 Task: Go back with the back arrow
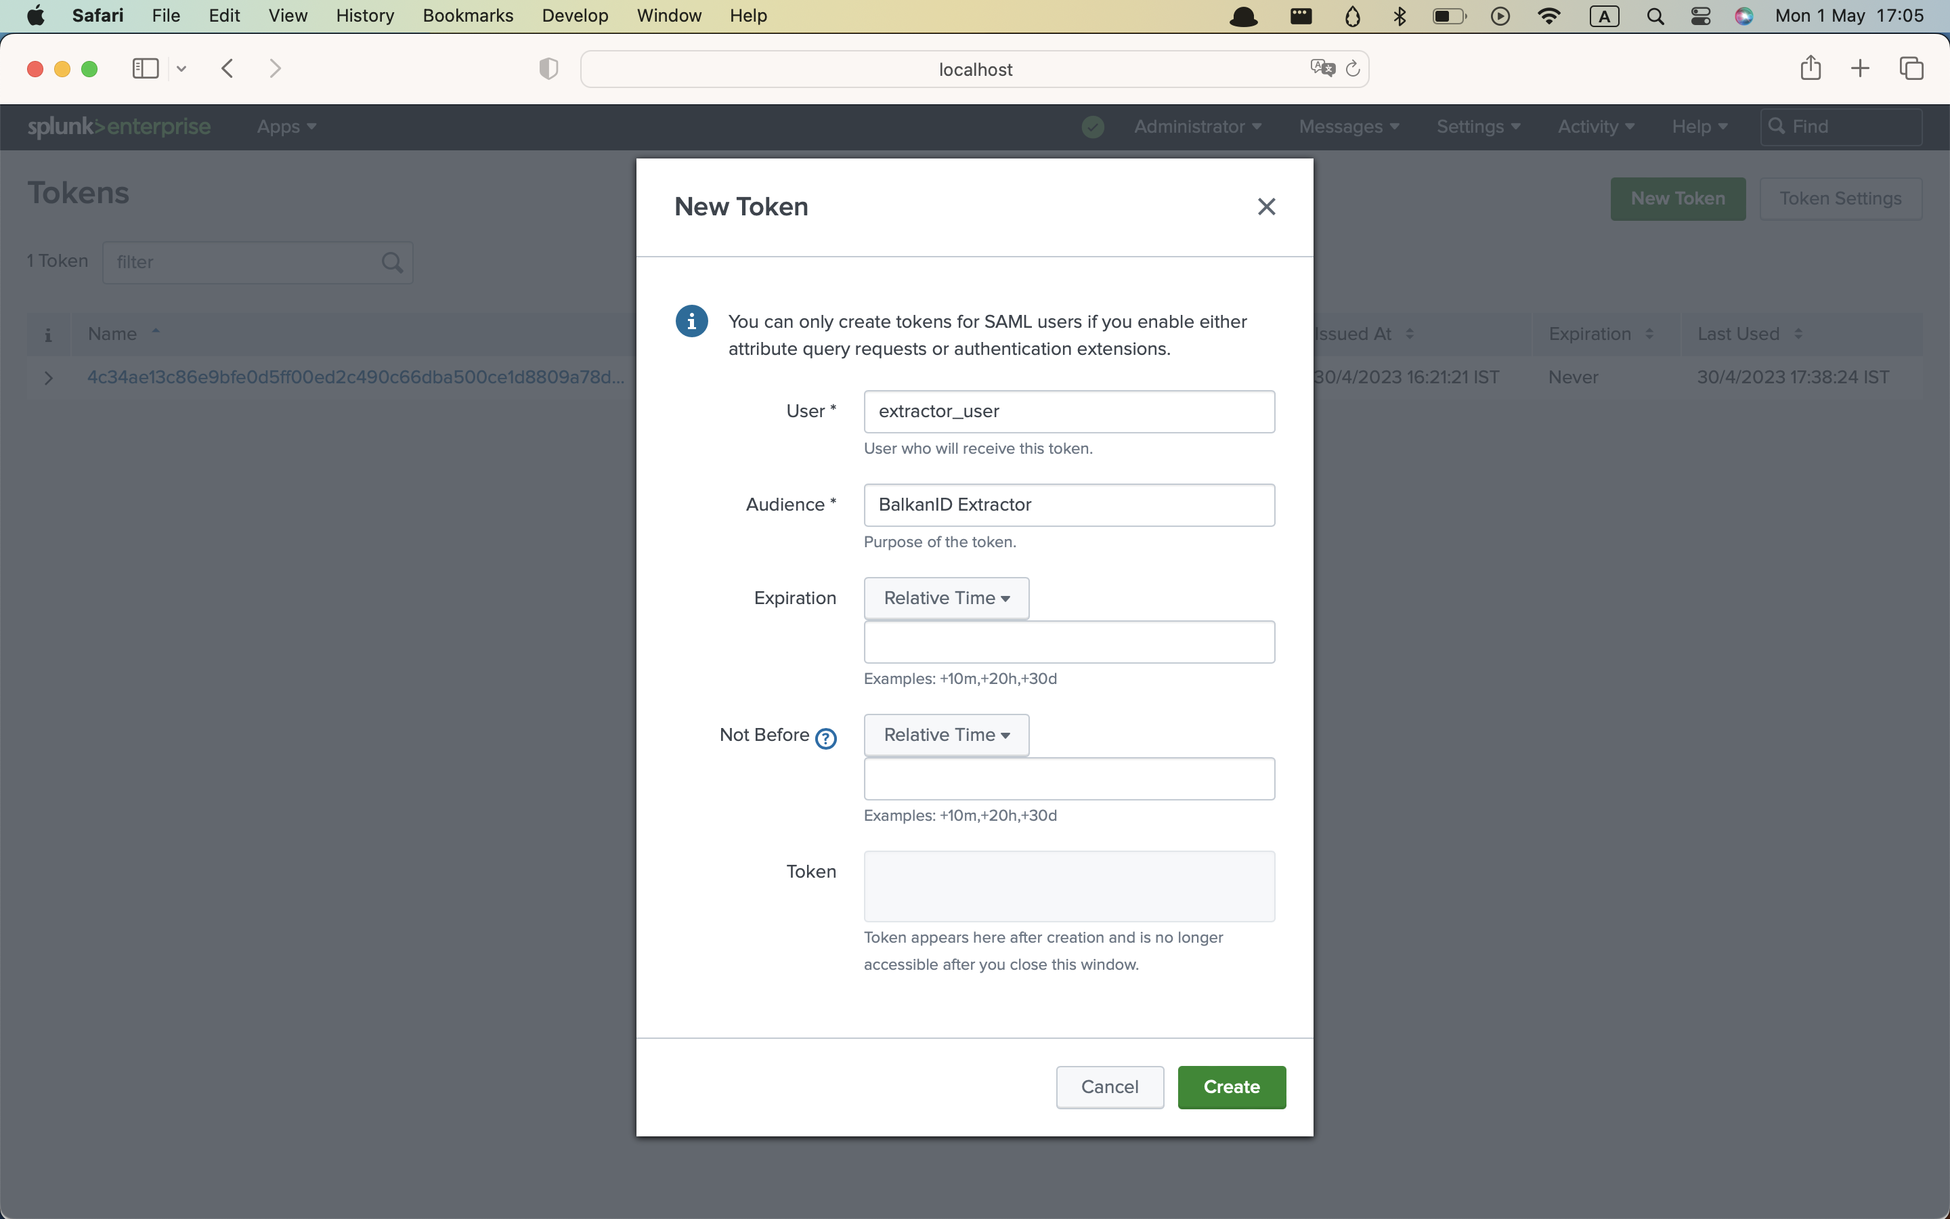click(227, 68)
